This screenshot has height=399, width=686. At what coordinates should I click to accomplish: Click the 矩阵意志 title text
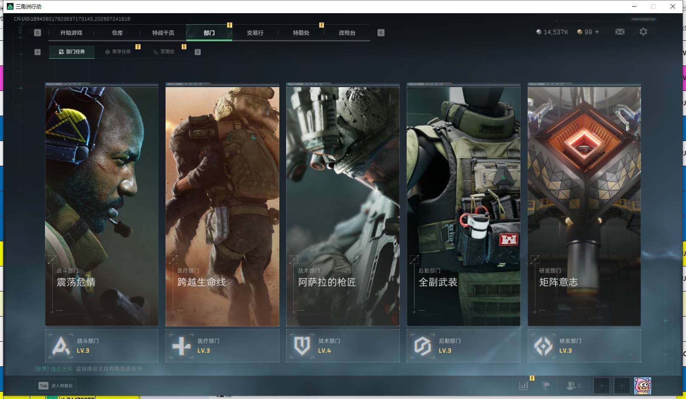coord(559,282)
